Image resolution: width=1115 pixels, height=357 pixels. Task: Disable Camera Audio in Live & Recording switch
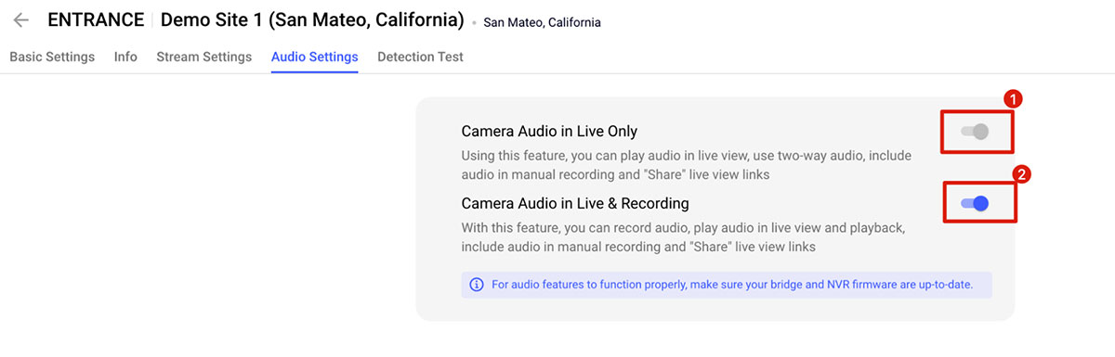975,203
